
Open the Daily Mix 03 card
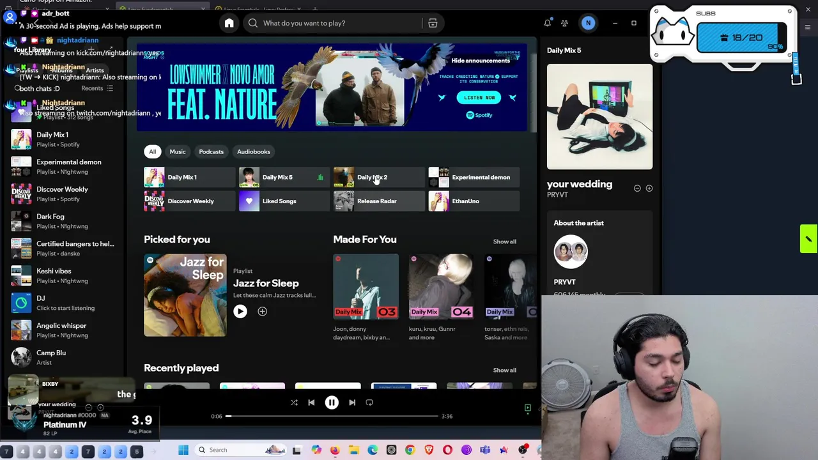366,298
